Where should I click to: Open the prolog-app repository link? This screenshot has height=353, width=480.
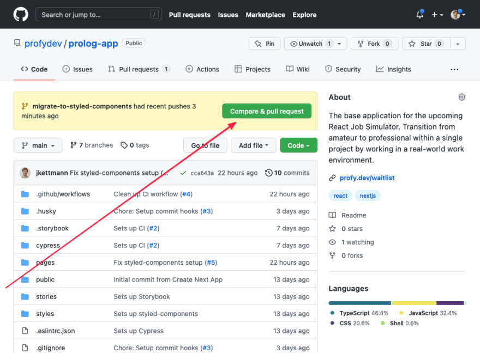click(x=93, y=44)
